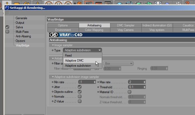This screenshot has width=195, height=115.
Task: Select Generale in settings list
Action: tap(21, 18)
